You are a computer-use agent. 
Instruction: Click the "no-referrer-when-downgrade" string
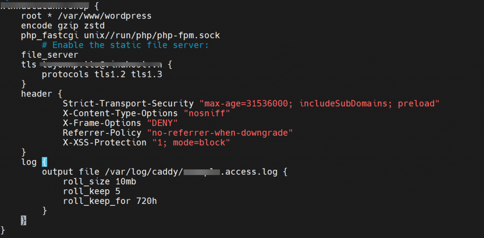coord(220,132)
